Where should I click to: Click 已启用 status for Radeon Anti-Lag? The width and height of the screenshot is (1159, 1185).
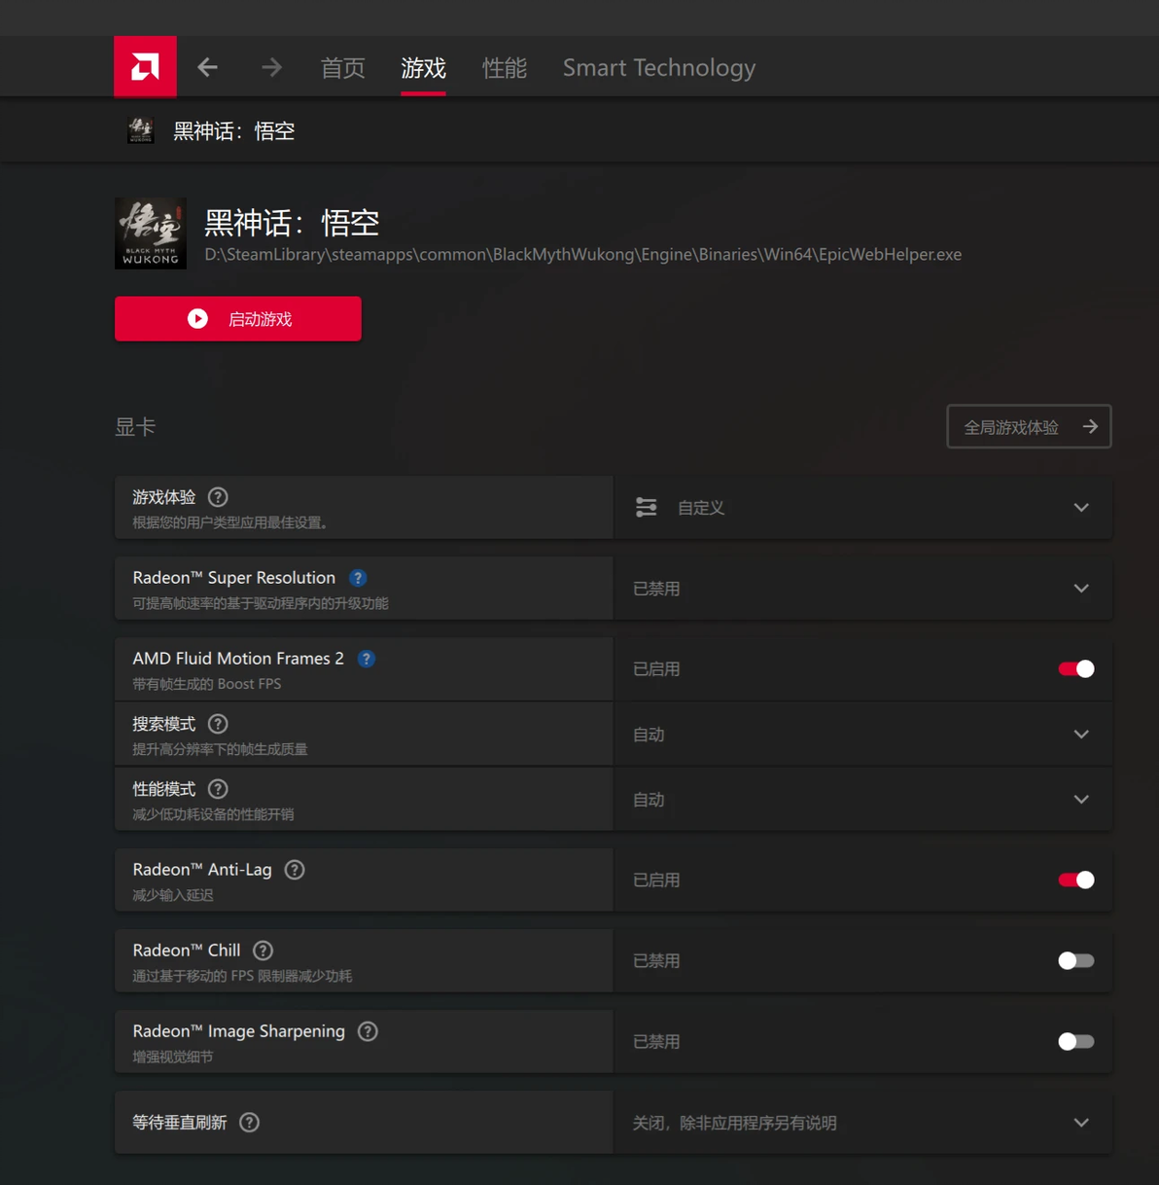[x=656, y=880]
